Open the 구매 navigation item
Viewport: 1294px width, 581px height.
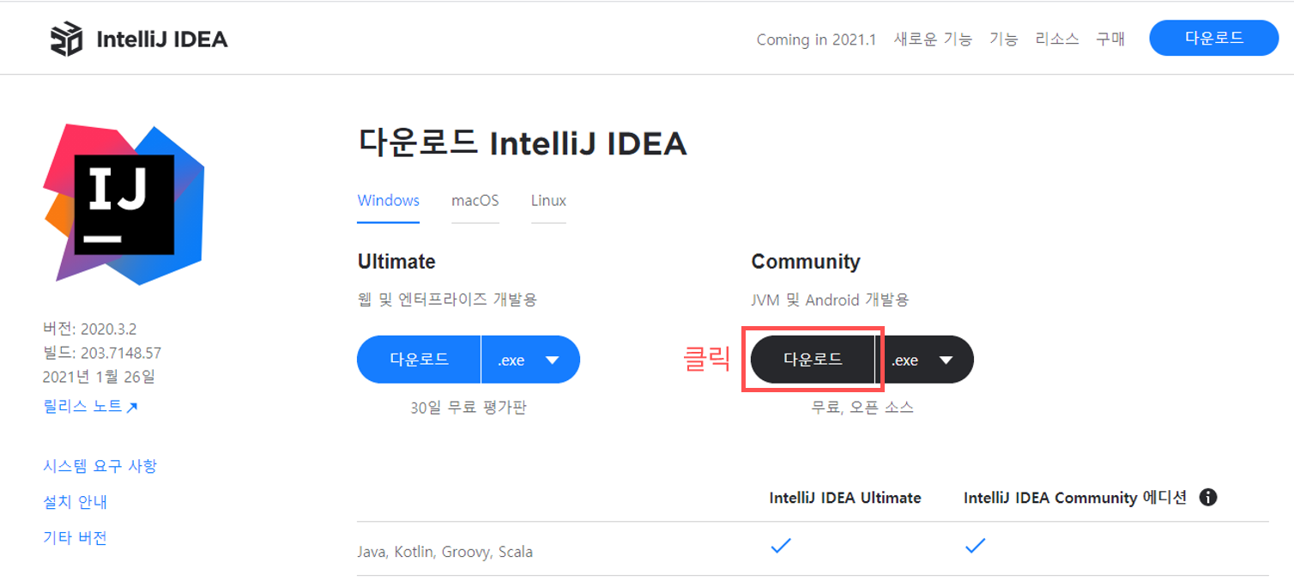(x=1110, y=39)
